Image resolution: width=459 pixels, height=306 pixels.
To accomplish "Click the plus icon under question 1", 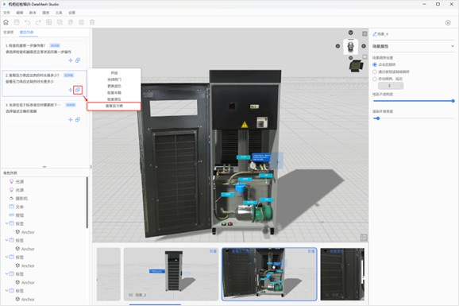I will click(70, 60).
